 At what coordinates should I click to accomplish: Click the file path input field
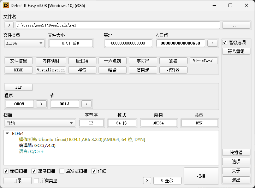(118, 25)
